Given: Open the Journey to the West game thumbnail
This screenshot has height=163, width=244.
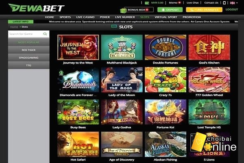Looking at the screenshot, I should [78, 47].
